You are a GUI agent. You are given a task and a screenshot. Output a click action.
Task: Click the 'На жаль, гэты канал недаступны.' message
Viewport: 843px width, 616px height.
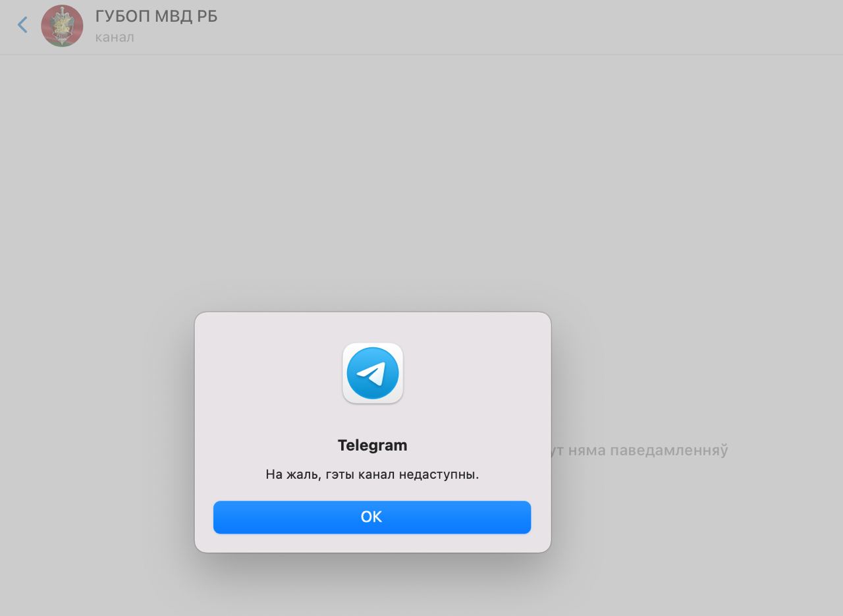point(372,474)
